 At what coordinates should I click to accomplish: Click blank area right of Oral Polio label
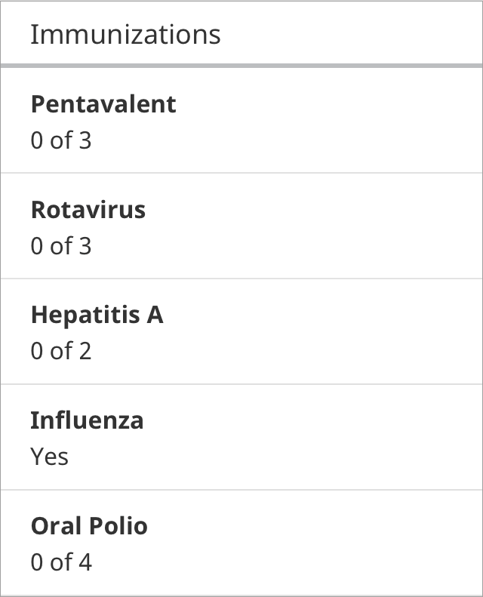(x=315, y=526)
